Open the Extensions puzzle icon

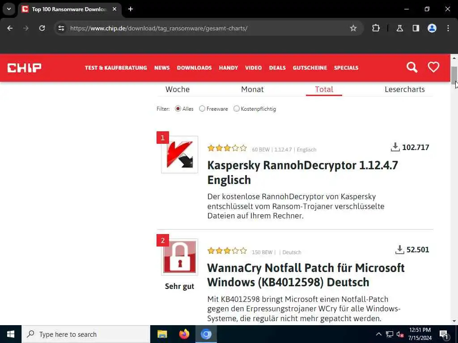(x=376, y=28)
